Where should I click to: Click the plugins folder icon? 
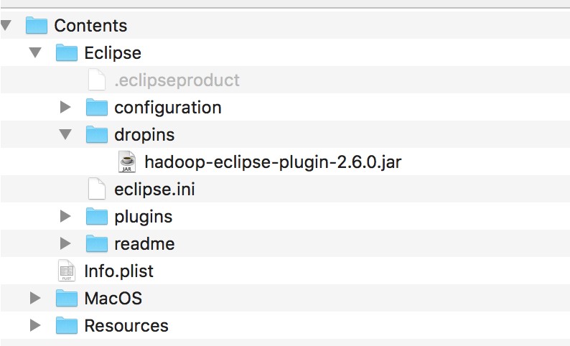(97, 216)
